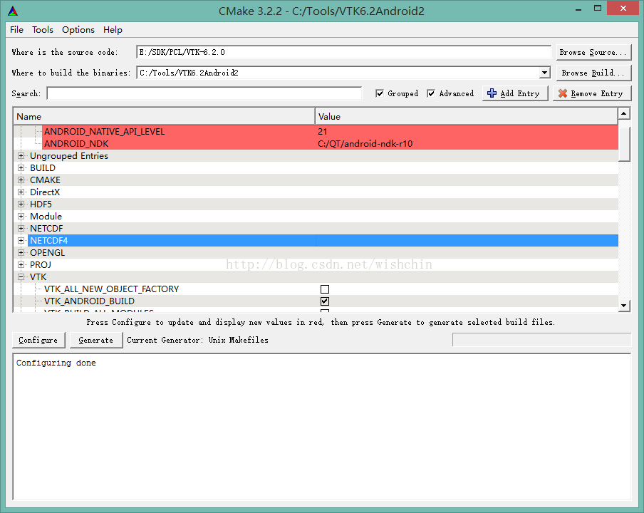The image size is (644, 513).
Task: Open the Help menu
Action: 113,30
